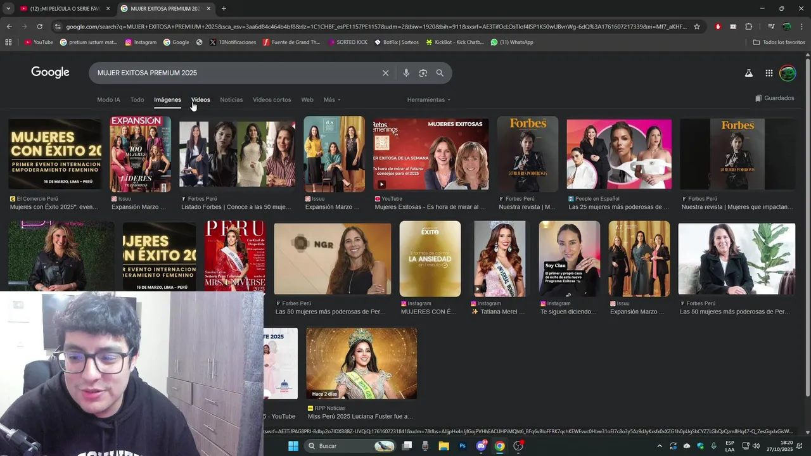The height and width of the screenshot is (456, 811).
Task: Open the NGR Forbes Perú woman image
Action: pos(333,259)
